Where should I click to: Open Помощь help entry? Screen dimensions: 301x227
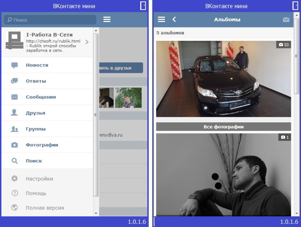point(47,193)
